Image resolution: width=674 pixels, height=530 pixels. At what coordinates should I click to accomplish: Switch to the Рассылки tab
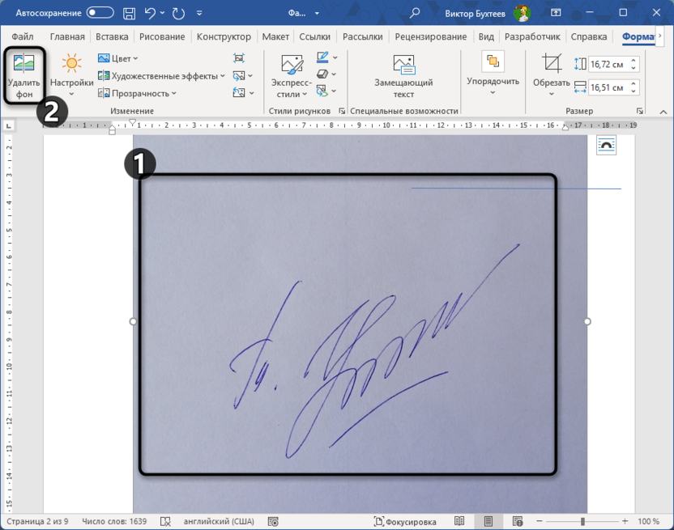[362, 37]
